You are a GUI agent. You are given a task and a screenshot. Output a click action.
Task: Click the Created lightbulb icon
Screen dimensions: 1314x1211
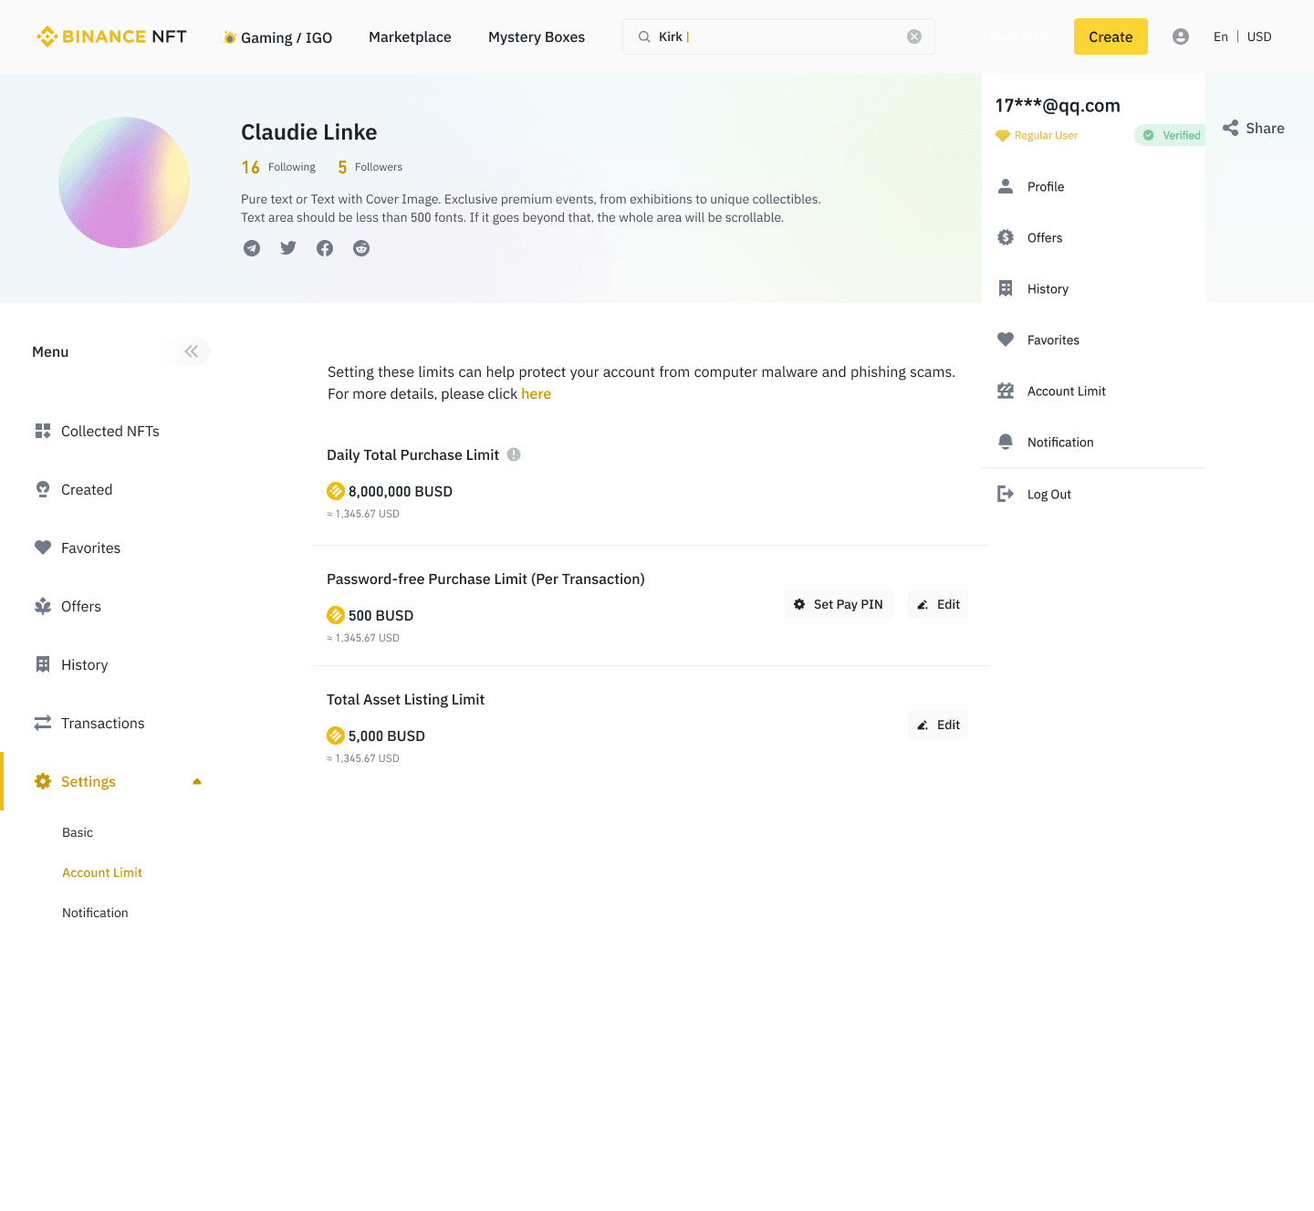click(43, 489)
